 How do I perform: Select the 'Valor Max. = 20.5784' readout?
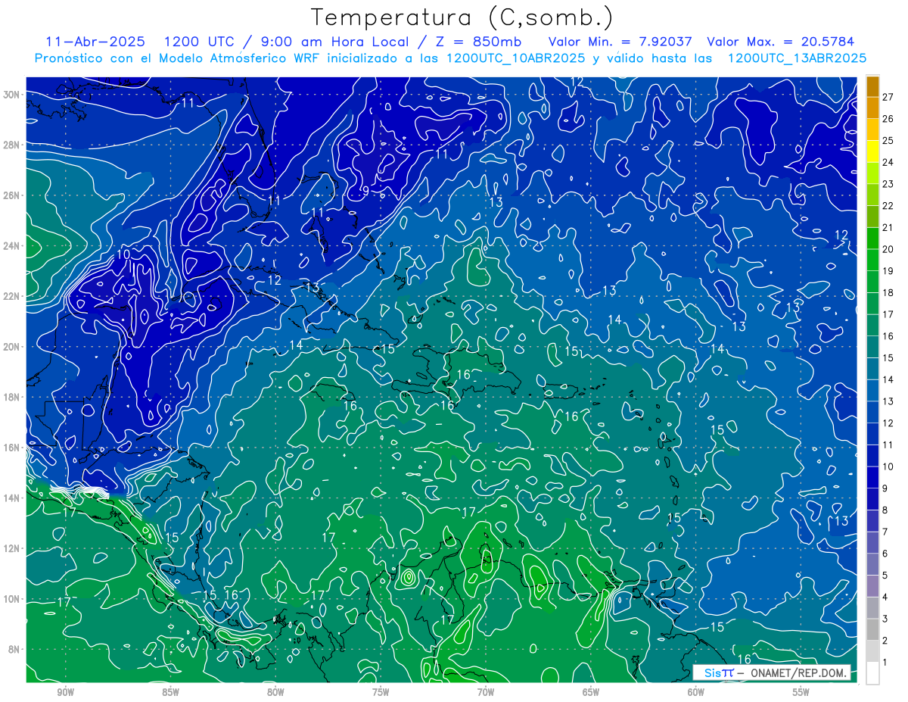[780, 41]
